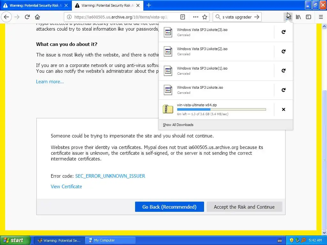The height and width of the screenshot is (245, 327).
Task: Select the second Warning tab
Action: coord(108,5)
